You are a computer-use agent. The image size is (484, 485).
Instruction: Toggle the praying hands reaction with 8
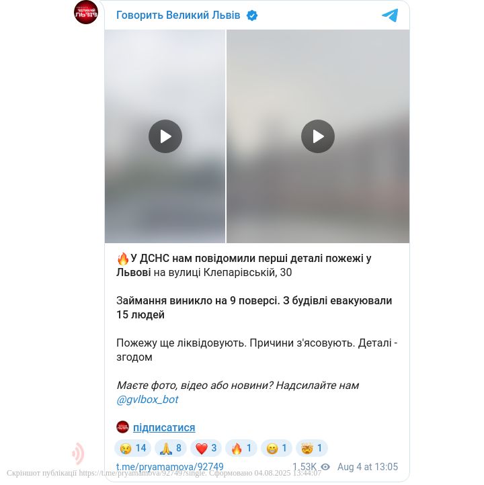[171, 448]
